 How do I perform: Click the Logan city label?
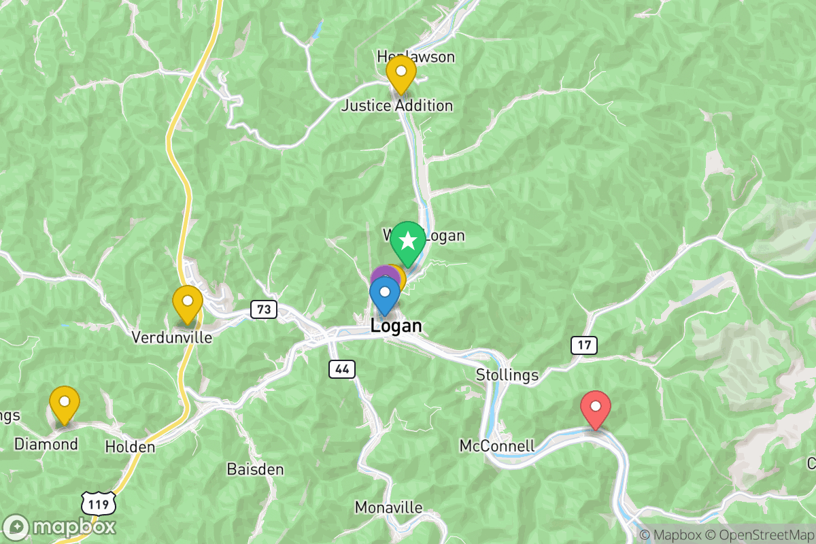click(396, 326)
